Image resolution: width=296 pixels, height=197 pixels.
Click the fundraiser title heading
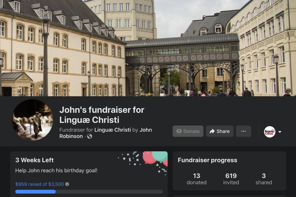tap(102, 115)
